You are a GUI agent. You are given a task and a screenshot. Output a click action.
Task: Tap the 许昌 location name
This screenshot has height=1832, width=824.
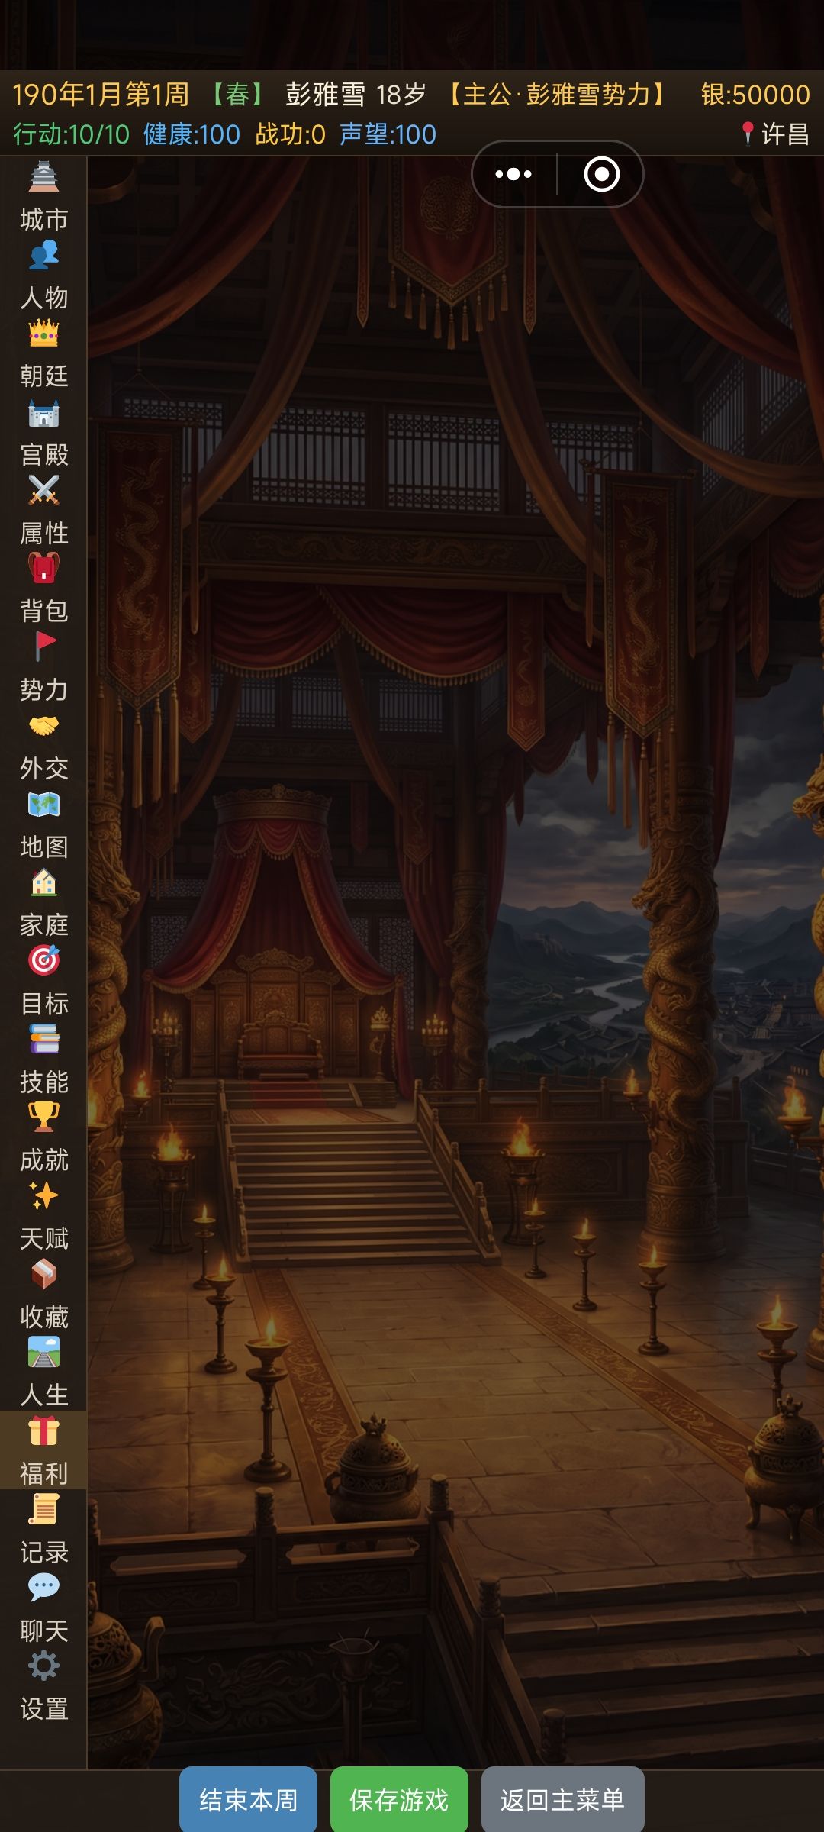785,134
